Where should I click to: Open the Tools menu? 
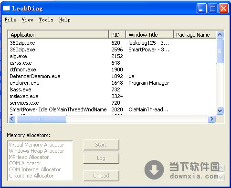[x=46, y=20]
